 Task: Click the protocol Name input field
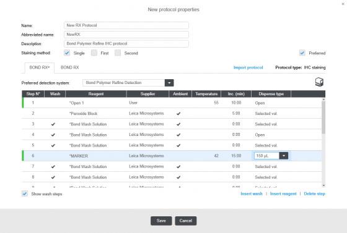(x=126, y=25)
